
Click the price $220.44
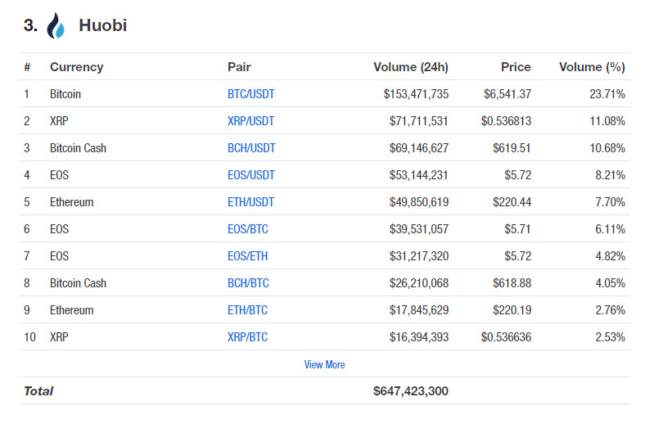coord(512,202)
